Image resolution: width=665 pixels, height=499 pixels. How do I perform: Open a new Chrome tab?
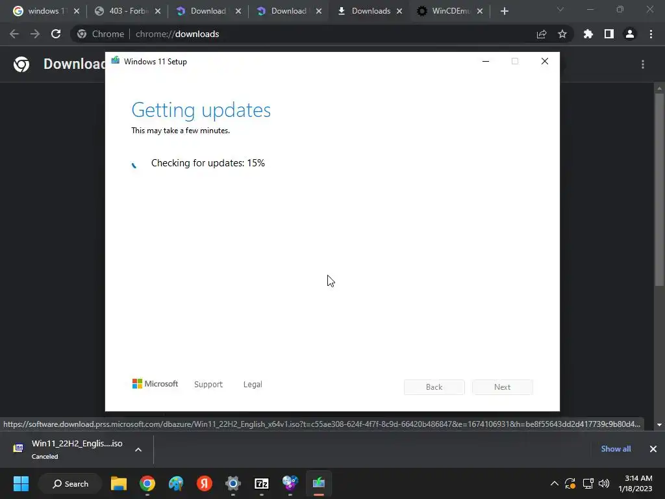[504, 11]
